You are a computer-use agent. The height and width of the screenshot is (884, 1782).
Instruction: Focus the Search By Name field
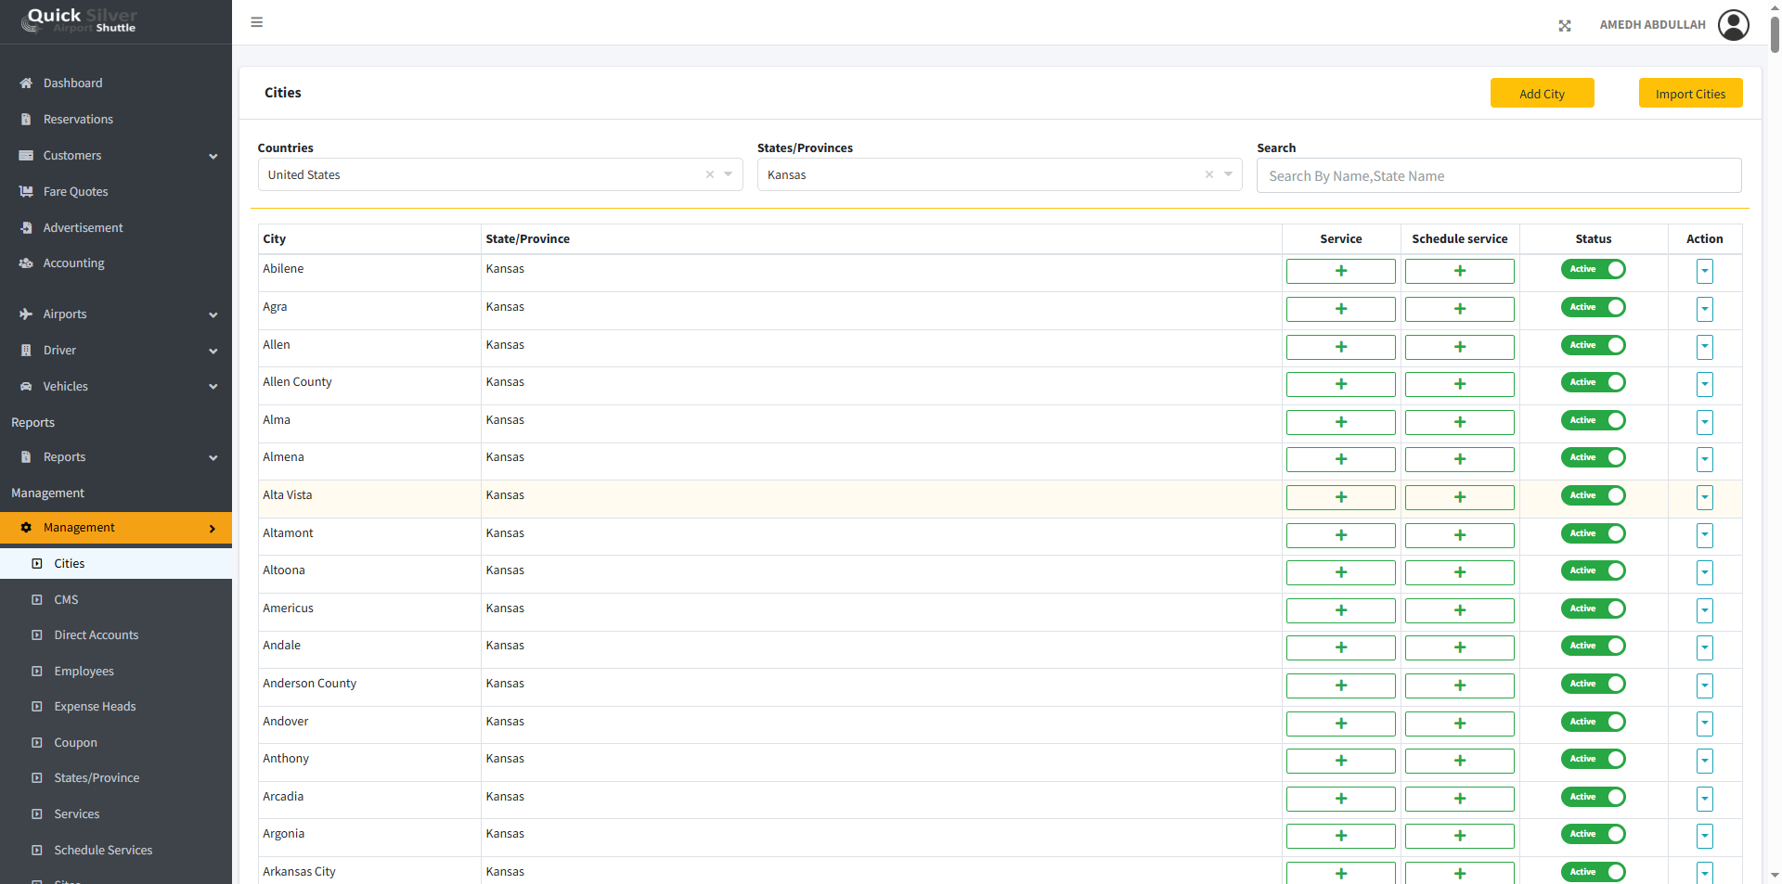tap(1498, 176)
